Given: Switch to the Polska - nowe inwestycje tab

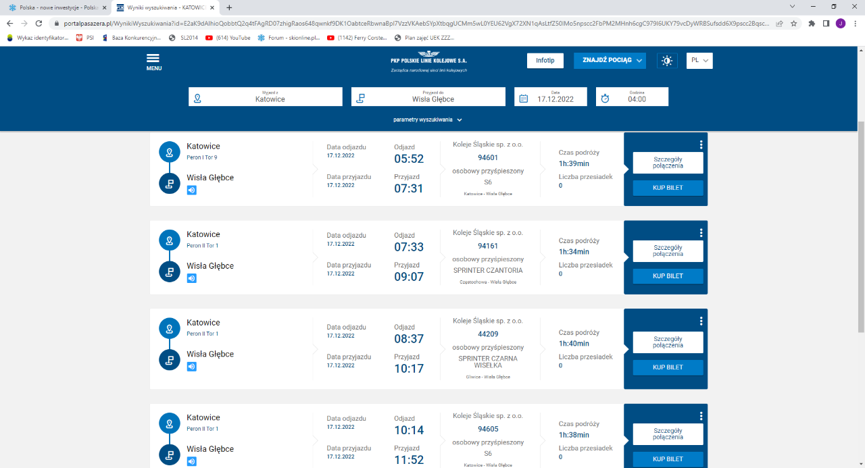Looking at the screenshot, I should point(57,7).
